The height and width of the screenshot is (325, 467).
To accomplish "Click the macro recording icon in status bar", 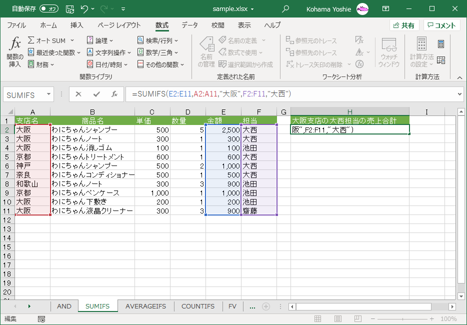I will click(x=41, y=319).
